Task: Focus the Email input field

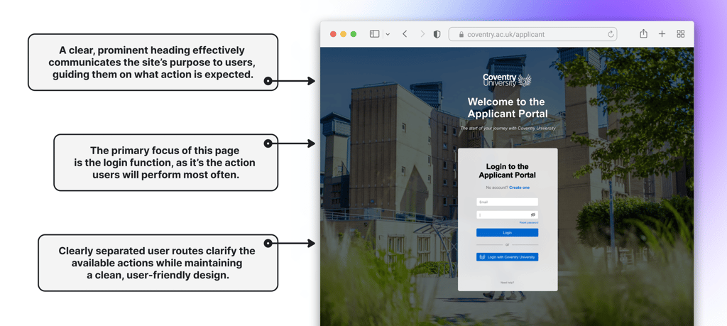Action: [x=507, y=202]
